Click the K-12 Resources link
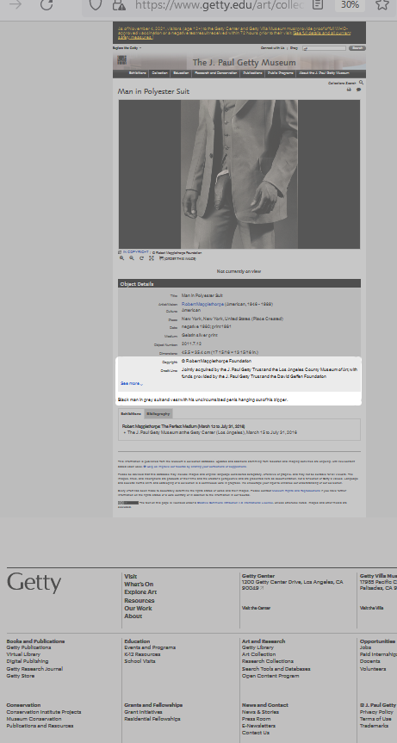This screenshot has width=397, height=743. 143,654
